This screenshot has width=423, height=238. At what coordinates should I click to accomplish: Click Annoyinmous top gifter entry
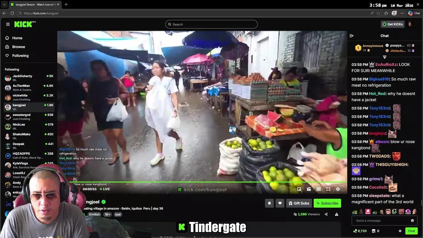[x=369, y=48]
